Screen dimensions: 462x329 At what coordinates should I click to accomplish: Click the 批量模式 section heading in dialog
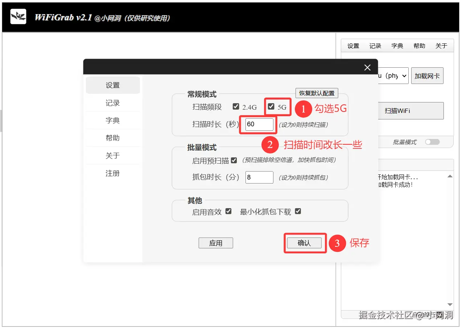pyautogui.click(x=202, y=148)
